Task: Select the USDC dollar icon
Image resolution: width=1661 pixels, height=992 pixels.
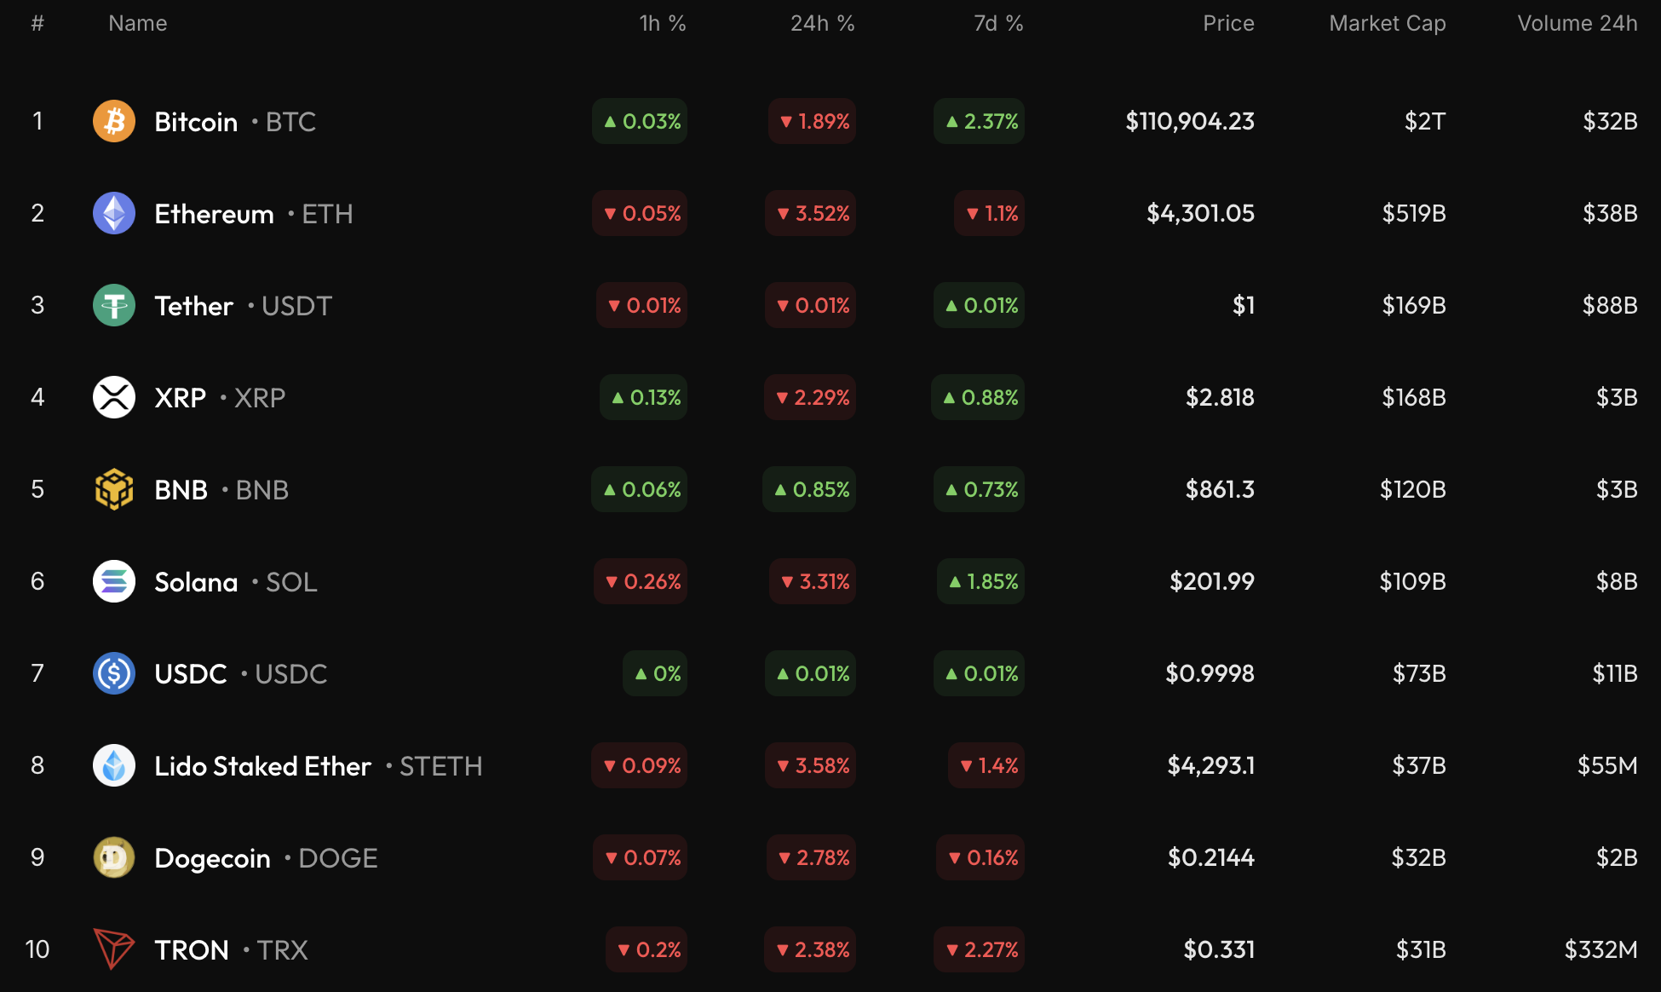Action: point(114,673)
